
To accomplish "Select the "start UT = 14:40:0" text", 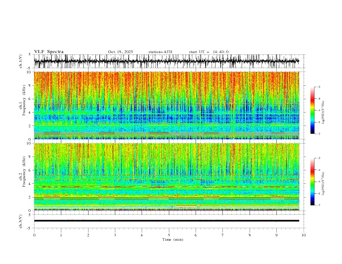I will (x=209, y=52).
